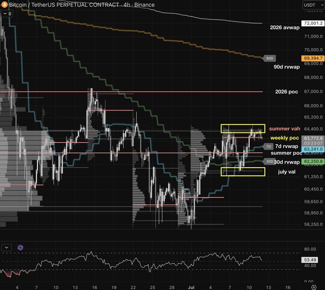Click 66,000.0 on the price scale
Image resolution: width=325 pixels, height=290 pixels.
pos(313,106)
